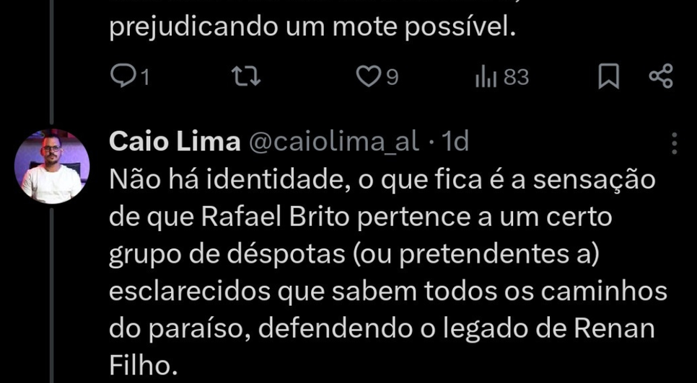This screenshot has height=383, width=697.
Task: Tap the share icon on the upper tweet
Action: point(661,77)
